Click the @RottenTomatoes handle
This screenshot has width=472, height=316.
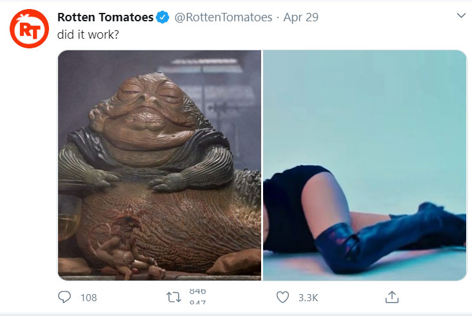(223, 17)
